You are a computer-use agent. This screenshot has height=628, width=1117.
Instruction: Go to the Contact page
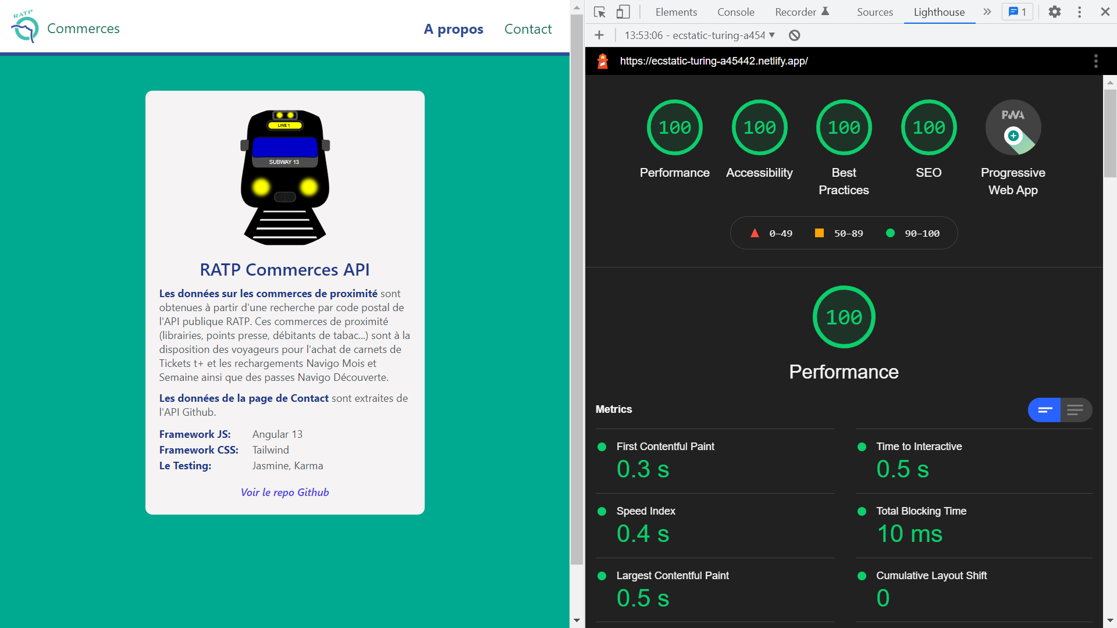coord(528,29)
